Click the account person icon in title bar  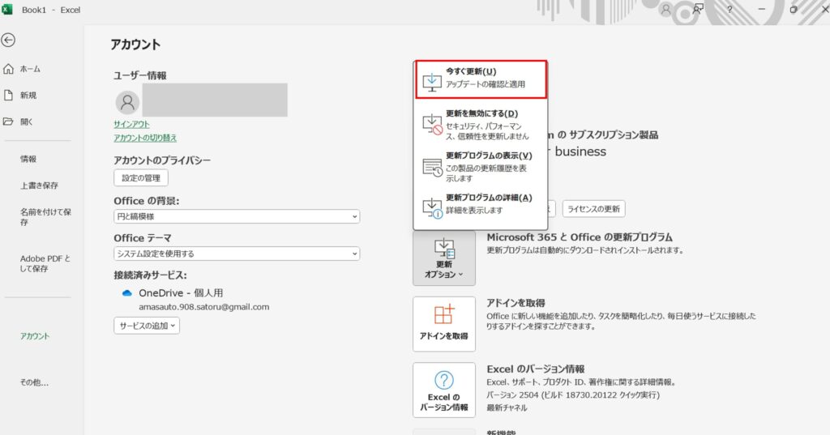666,10
